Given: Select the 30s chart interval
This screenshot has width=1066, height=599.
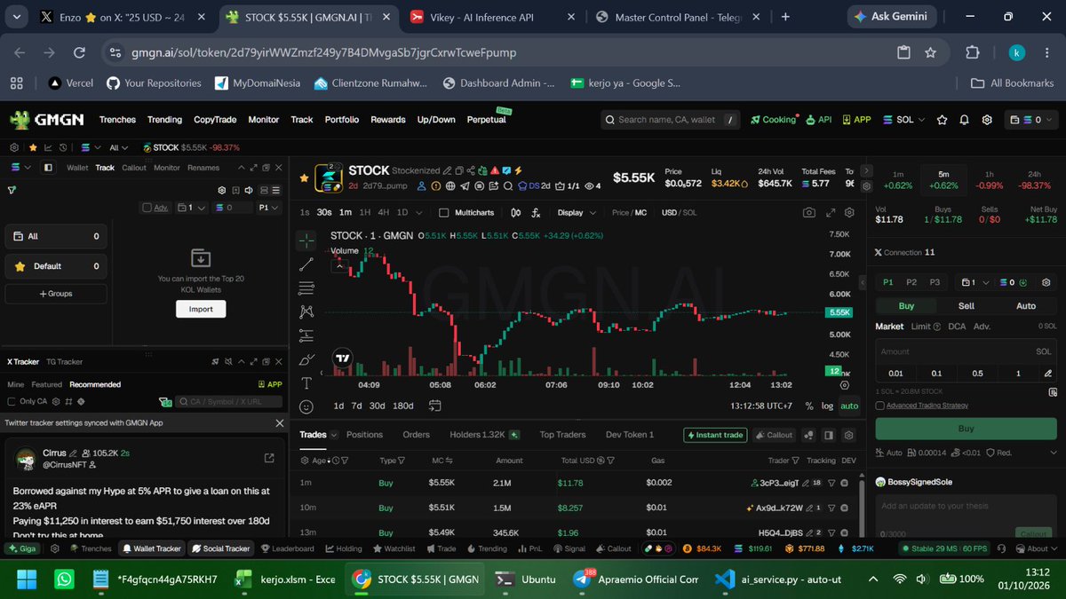Looking at the screenshot, I should coord(324,213).
